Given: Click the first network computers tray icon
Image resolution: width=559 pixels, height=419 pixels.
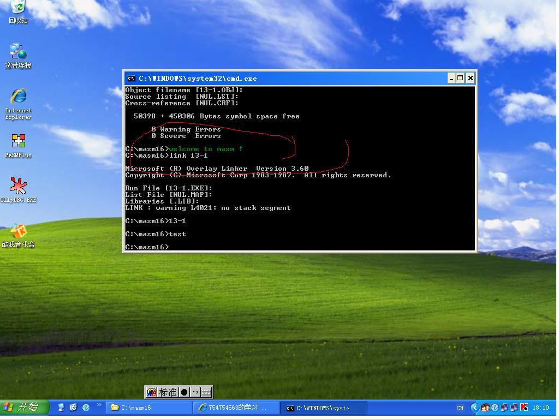Looking at the screenshot, I should [x=504, y=408].
